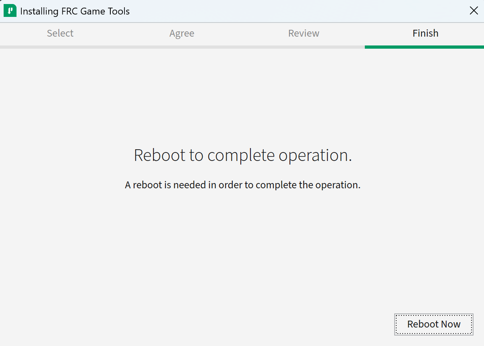The image size is (484, 346).
Task: Click Reboot Now to restart the computer
Action: coord(433,324)
